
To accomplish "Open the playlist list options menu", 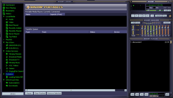I will (x=167, y=94).
